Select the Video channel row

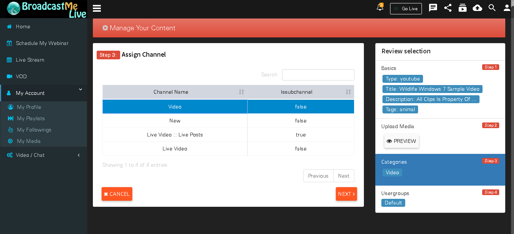tap(228, 107)
